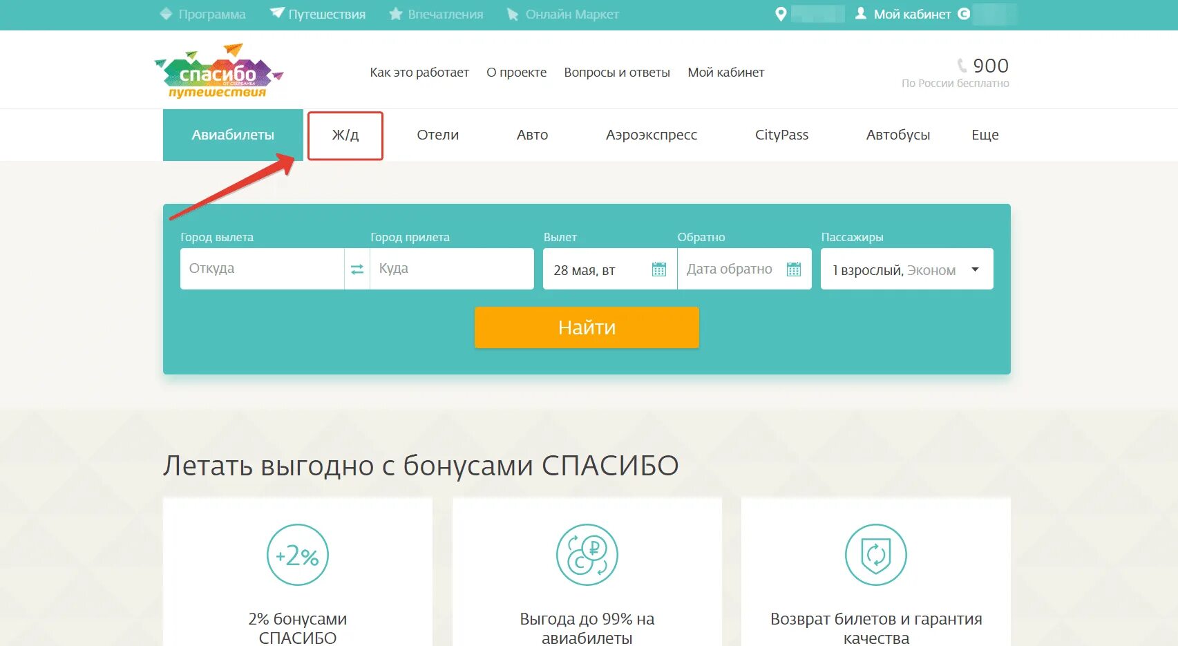Click the refund shield icon
The image size is (1178, 646).
876,555
